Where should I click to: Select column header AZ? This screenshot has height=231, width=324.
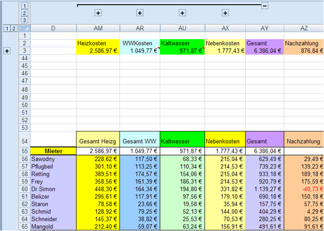pyautogui.click(x=304, y=28)
